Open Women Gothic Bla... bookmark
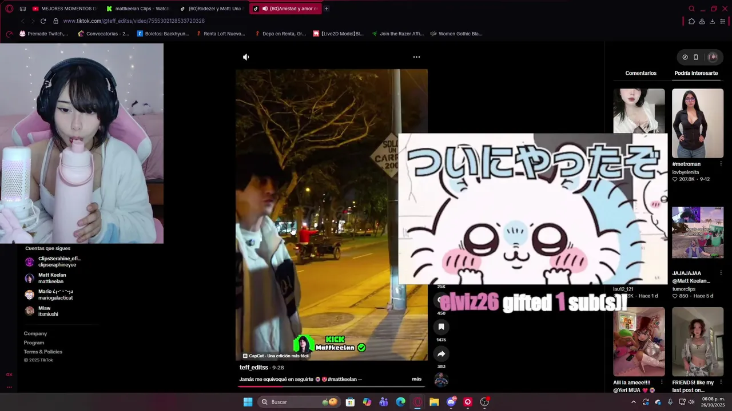The width and height of the screenshot is (732, 411). 456,34
